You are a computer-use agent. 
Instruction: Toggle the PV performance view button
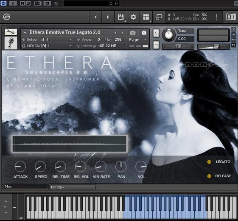coord(234,45)
